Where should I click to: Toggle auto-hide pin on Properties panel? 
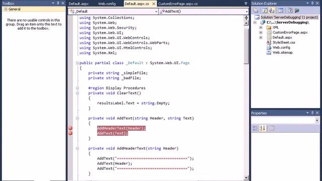(x=312, y=113)
